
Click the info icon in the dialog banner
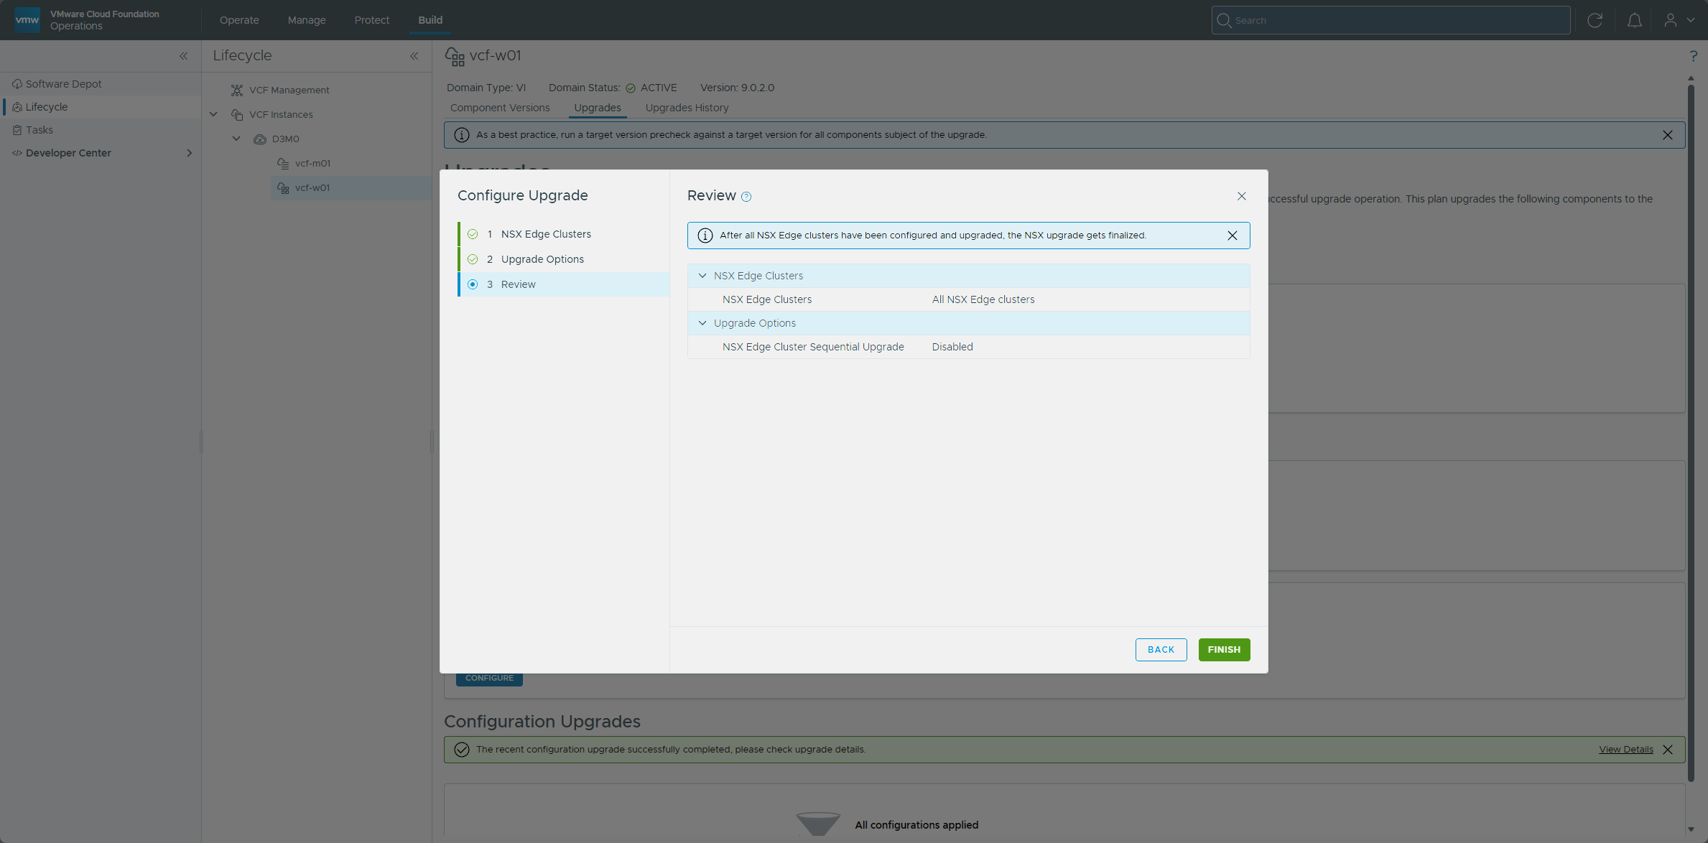pyautogui.click(x=705, y=236)
